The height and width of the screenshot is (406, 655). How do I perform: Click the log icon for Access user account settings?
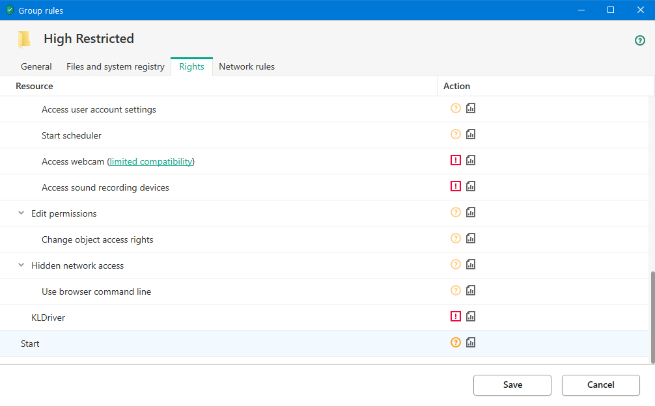[471, 108]
